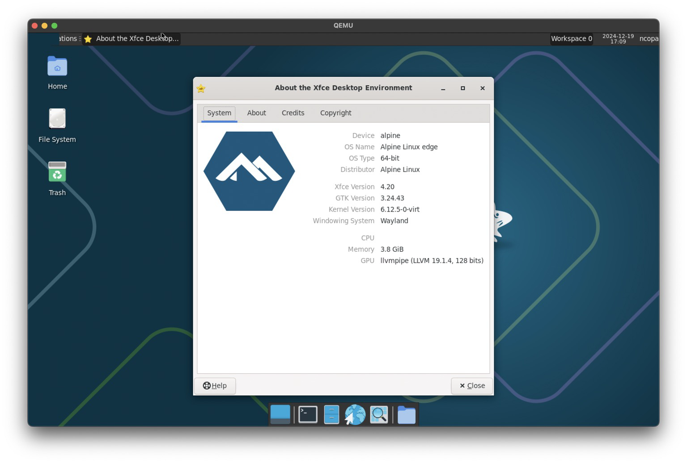Click the Close button at dialog bottom
687x463 pixels.
point(472,386)
